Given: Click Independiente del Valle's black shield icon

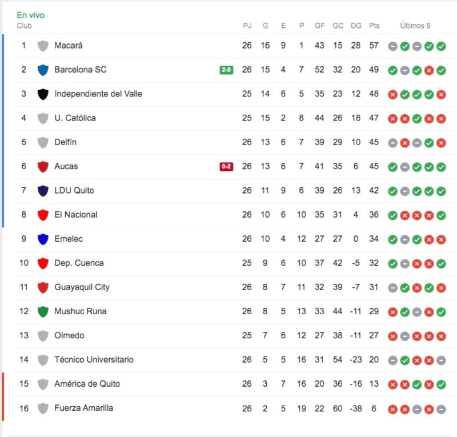Looking at the screenshot, I should 43,94.
